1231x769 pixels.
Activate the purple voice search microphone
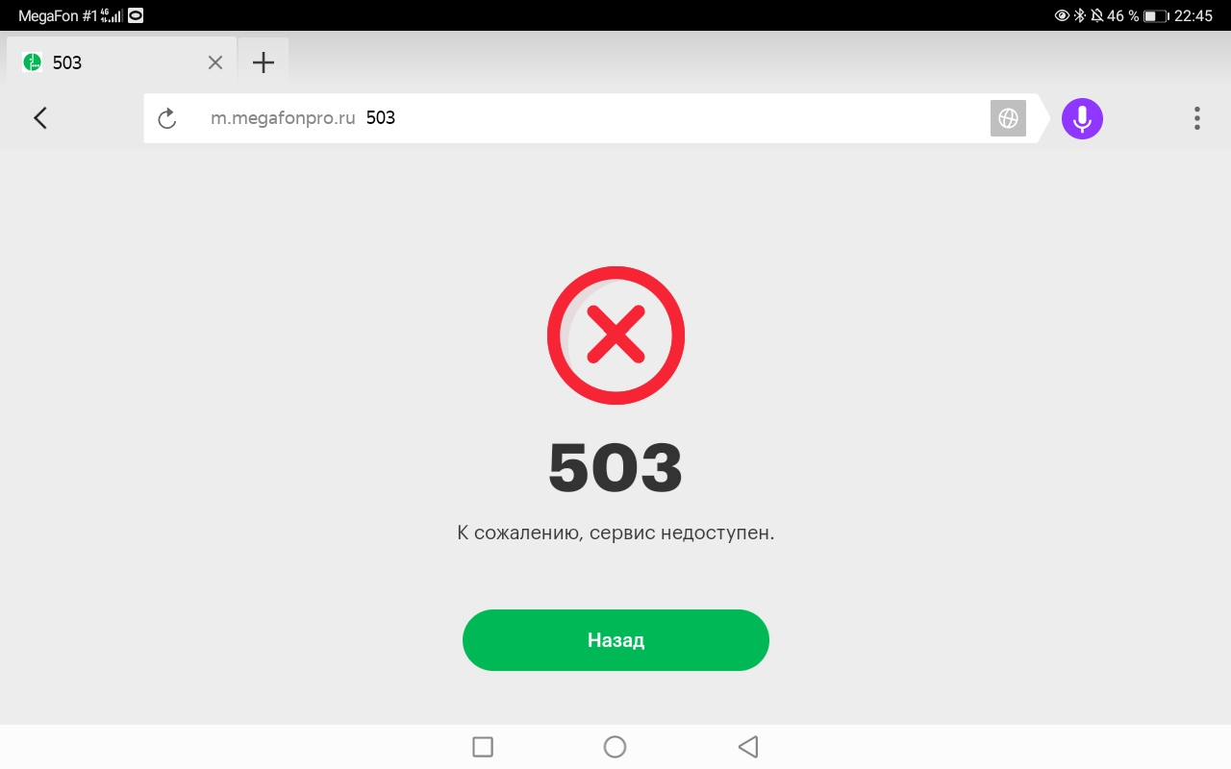coord(1082,118)
